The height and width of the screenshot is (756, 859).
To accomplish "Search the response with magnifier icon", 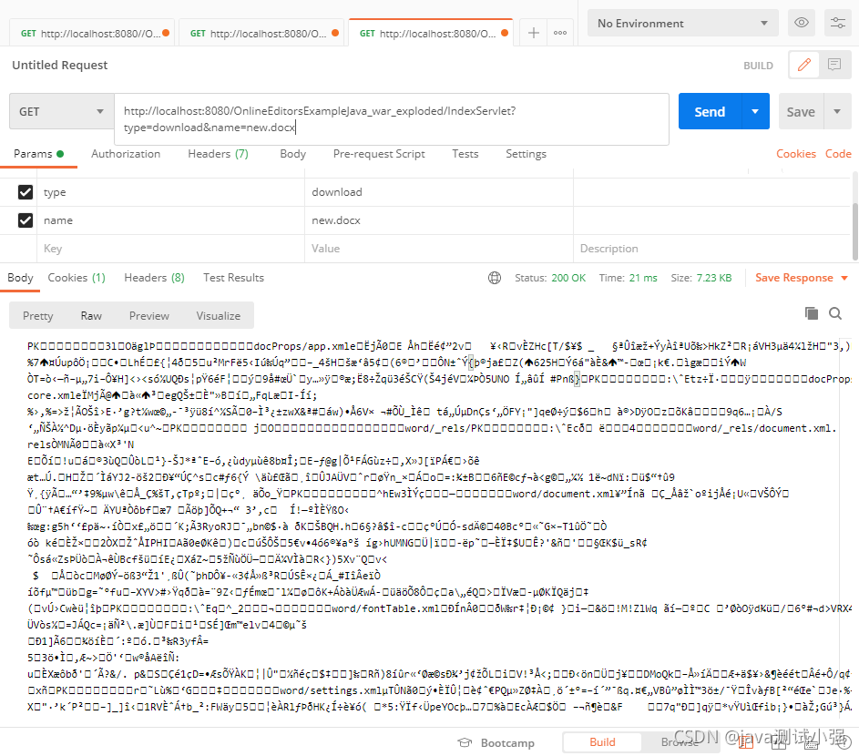I will coord(835,313).
